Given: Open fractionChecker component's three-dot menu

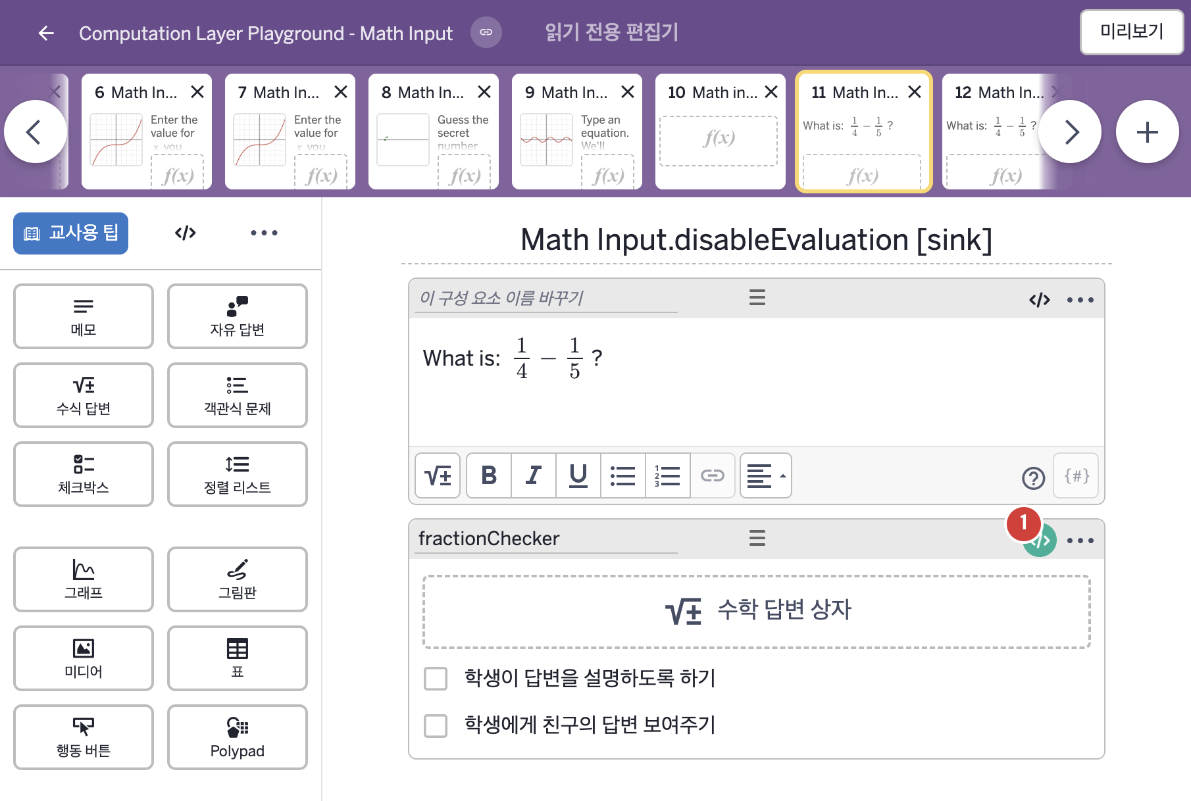Looking at the screenshot, I should 1080,541.
